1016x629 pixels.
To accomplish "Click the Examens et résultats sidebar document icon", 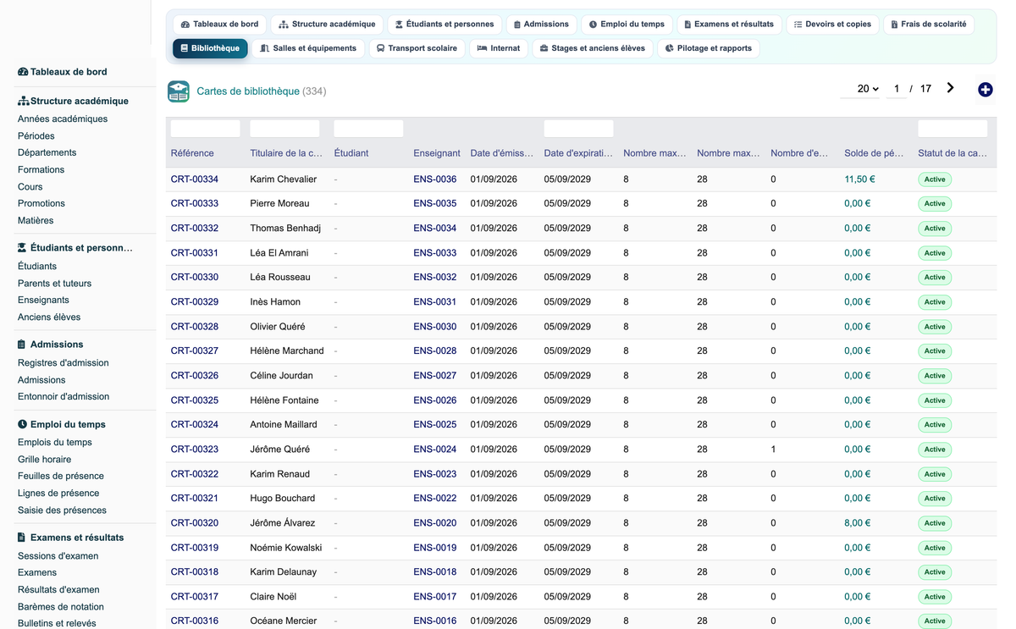I will pyautogui.click(x=22, y=538).
